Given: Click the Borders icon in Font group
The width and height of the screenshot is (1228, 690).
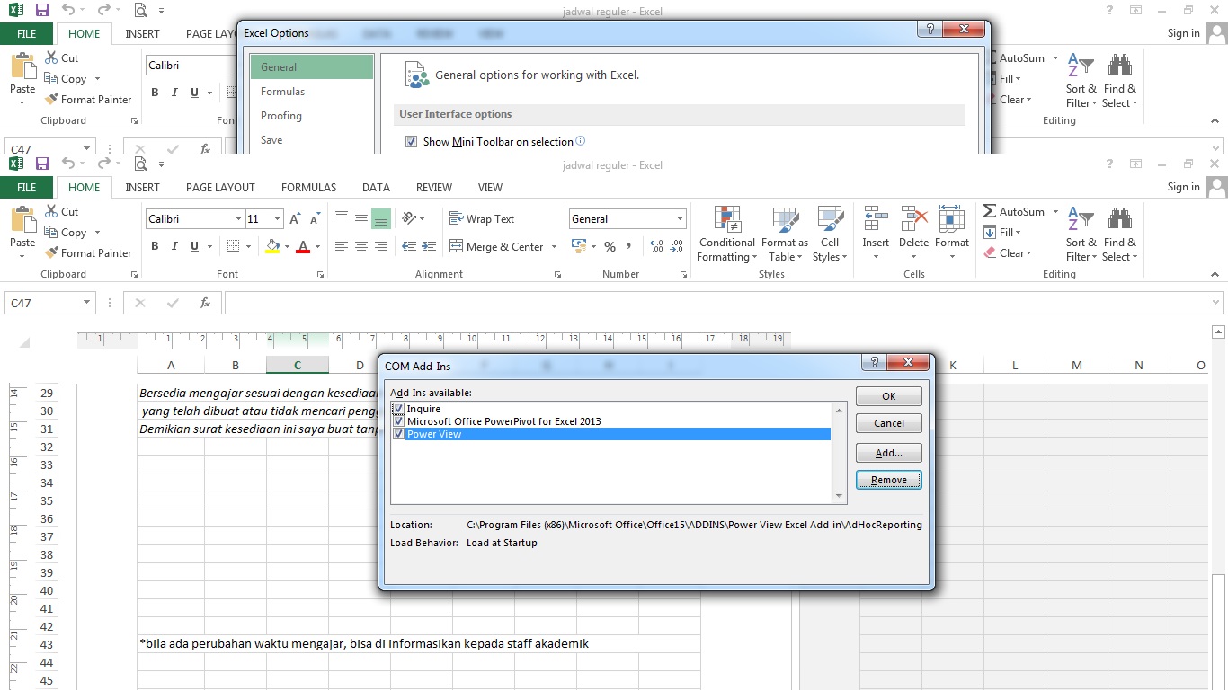Looking at the screenshot, I should coord(234,246).
